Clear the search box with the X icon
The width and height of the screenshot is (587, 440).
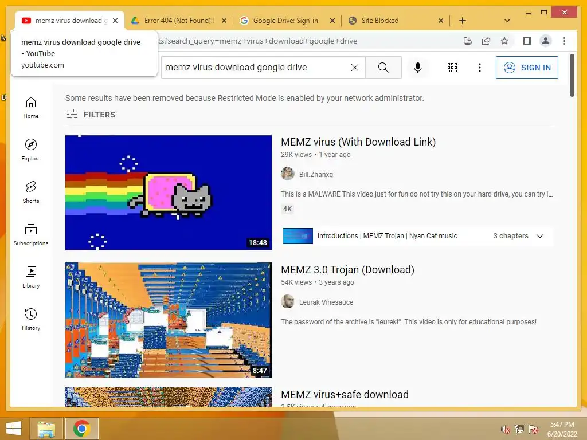click(x=354, y=68)
